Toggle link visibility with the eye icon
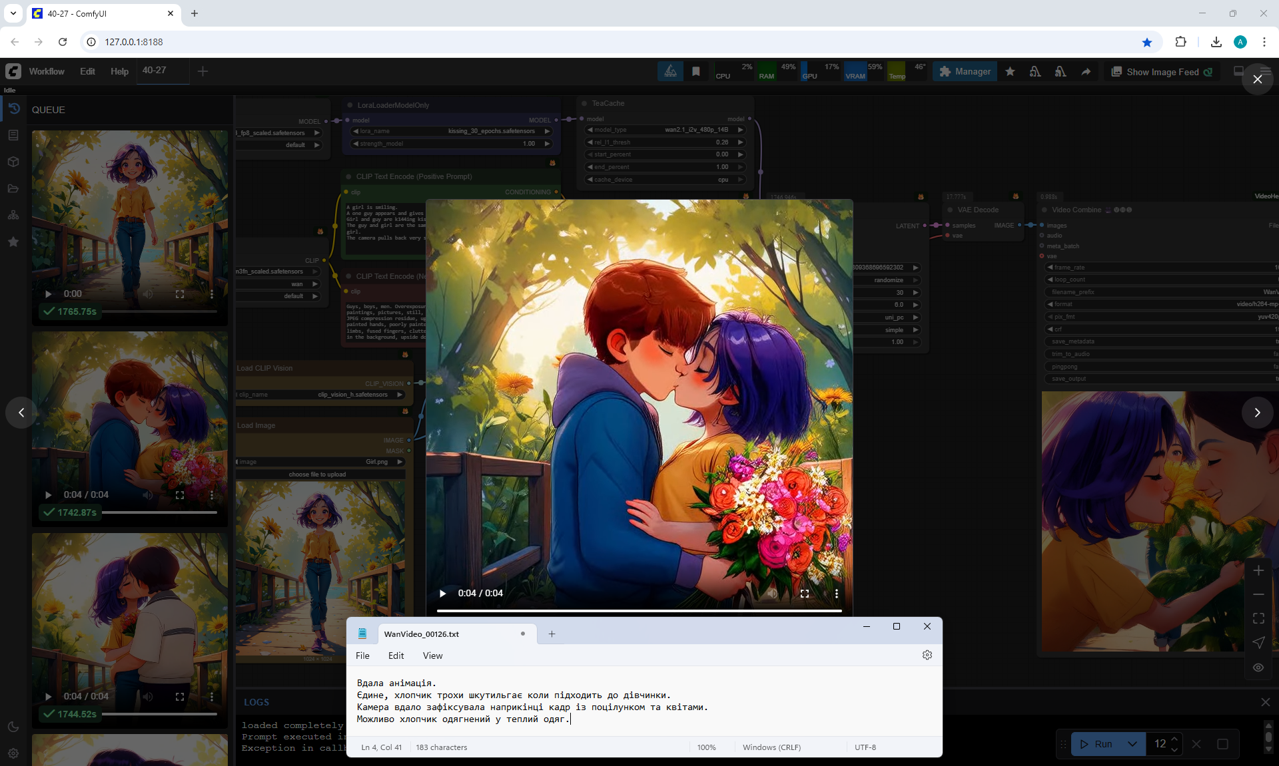This screenshot has width=1279, height=766. coord(1258,668)
